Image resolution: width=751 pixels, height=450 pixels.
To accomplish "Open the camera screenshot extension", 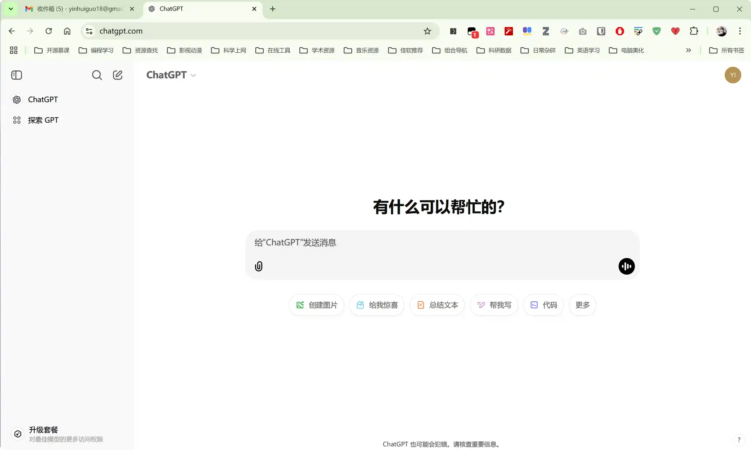I will (583, 31).
